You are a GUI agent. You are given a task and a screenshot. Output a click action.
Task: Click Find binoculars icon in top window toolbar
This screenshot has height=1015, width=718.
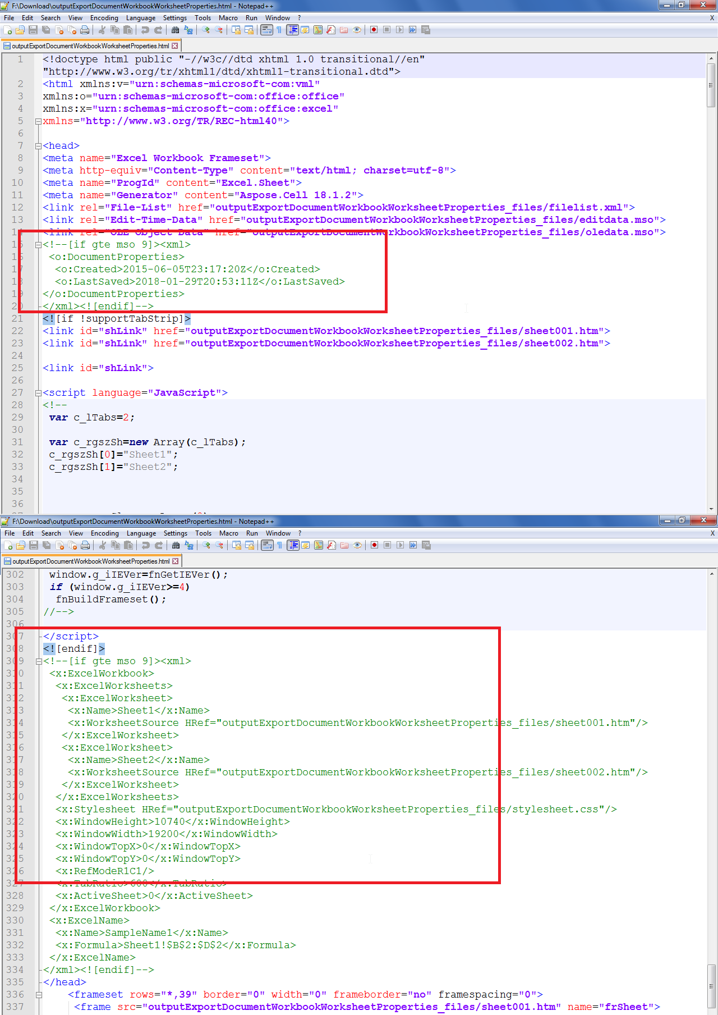point(175,30)
